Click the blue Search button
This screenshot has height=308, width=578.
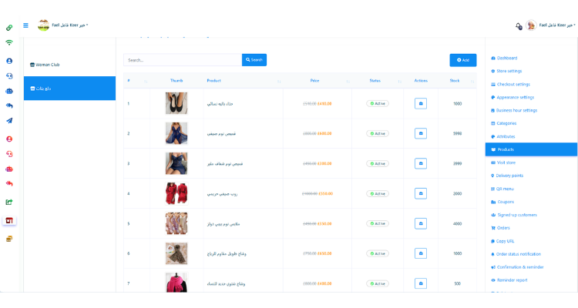254,59
